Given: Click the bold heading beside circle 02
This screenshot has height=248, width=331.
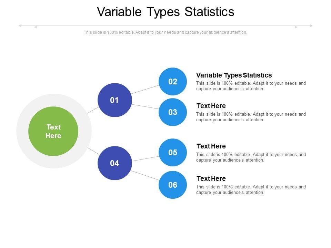Looking at the screenshot, I should point(234,75).
